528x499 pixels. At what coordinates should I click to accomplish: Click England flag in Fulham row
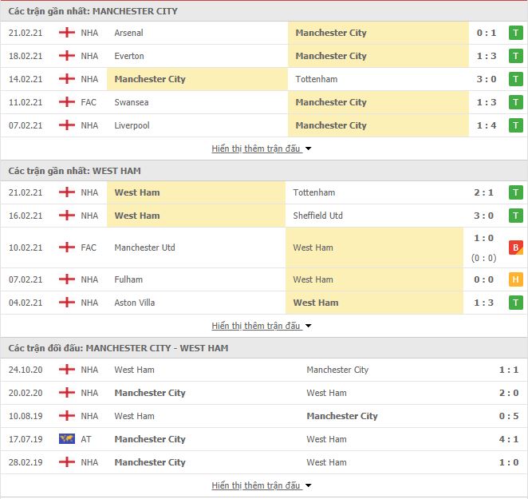point(67,279)
